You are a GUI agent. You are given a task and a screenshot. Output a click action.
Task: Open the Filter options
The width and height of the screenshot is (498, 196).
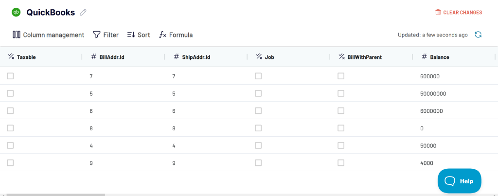pyautogui.click(x=106, y=35)
